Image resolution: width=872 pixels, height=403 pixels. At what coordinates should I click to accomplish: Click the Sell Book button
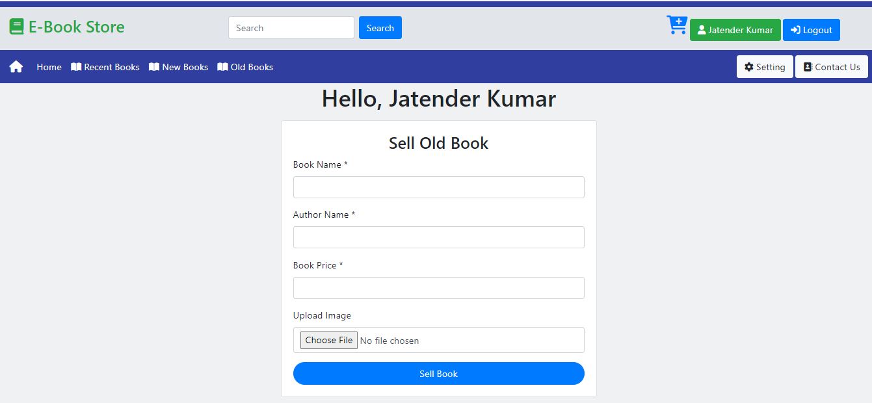[x=438, y=374]
